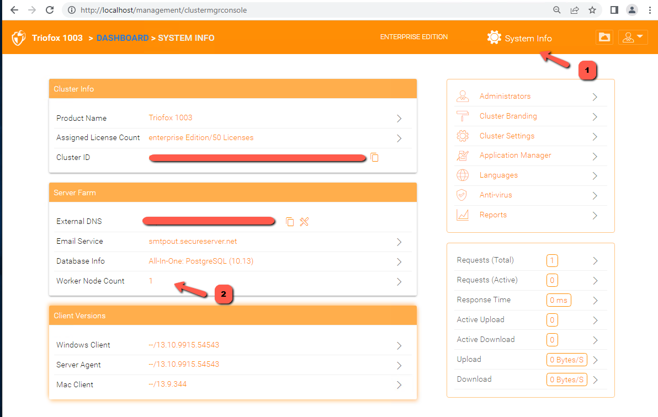Click the Triofox logo icon
This screenshot has width=658, height=417.
(x=18, y=38)
